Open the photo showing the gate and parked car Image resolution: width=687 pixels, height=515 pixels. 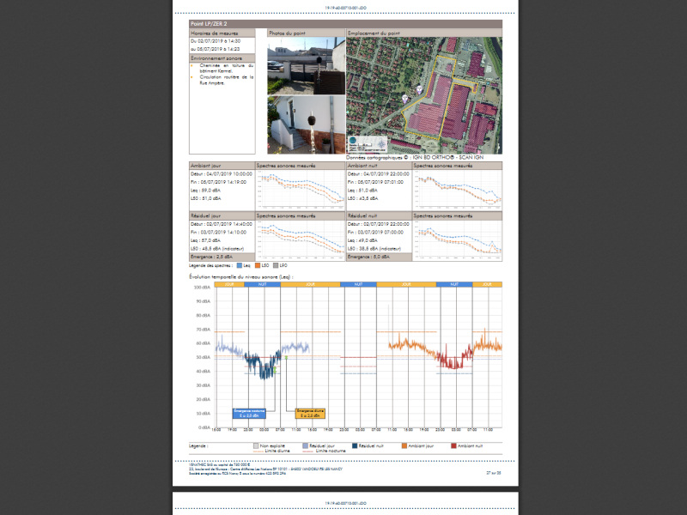coord(307,66)
